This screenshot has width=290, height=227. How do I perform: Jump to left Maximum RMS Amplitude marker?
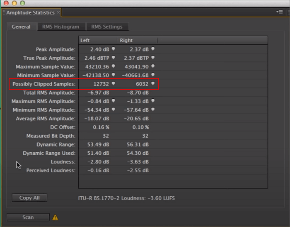[114, 101]
